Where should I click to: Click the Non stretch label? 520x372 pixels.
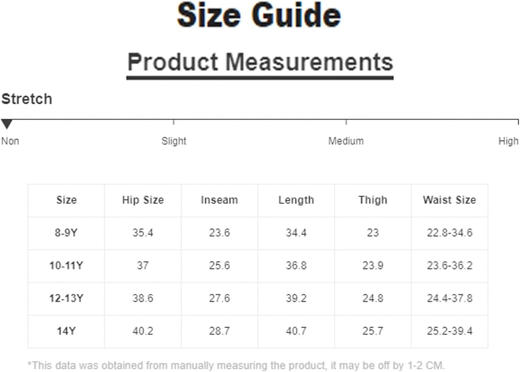click(10, 141)
